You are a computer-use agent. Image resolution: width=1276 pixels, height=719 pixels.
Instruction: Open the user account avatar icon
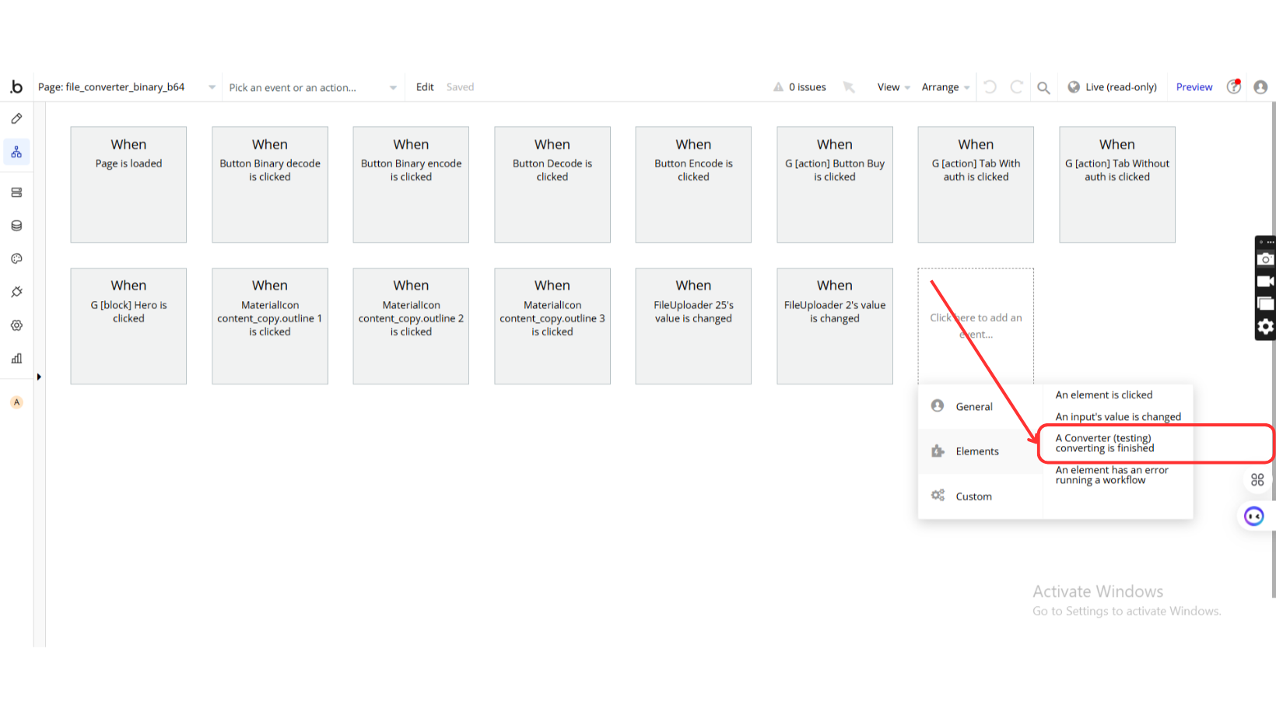1260,87
